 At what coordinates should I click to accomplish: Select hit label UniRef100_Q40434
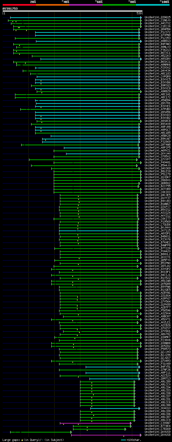tap(157, 71)
